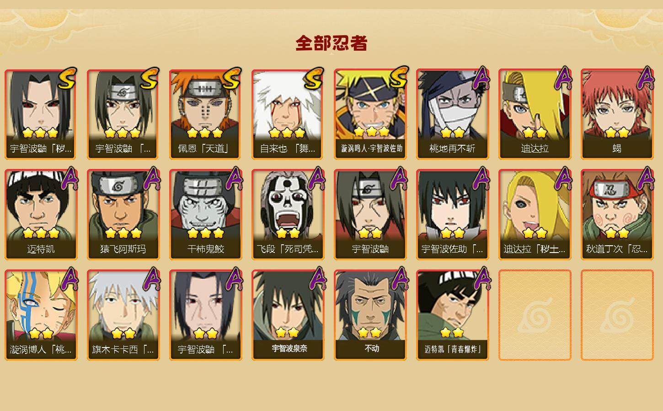Select the 干柿鬼鲛 character card
This screenshot has width=663, height=411.
point(205,215)
